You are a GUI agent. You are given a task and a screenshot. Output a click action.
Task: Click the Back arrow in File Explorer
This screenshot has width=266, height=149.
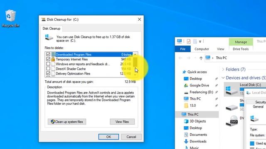coord(180,58)
